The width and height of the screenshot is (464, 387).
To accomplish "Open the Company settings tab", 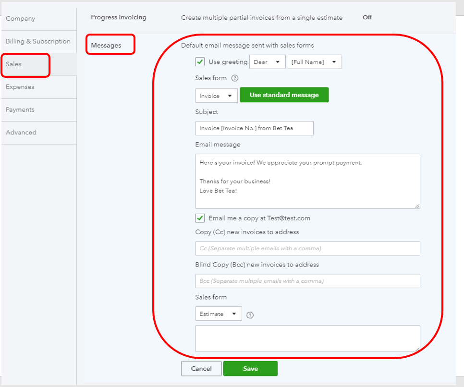I will click(x=21, y=19).
